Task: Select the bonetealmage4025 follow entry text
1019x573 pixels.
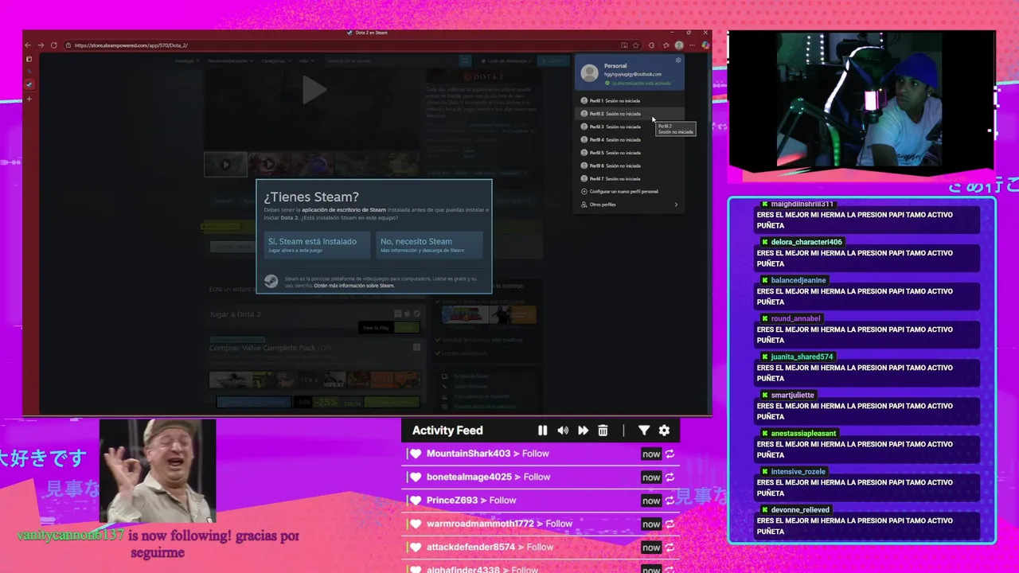Action: pyautogui.click(x=488, y=477)
